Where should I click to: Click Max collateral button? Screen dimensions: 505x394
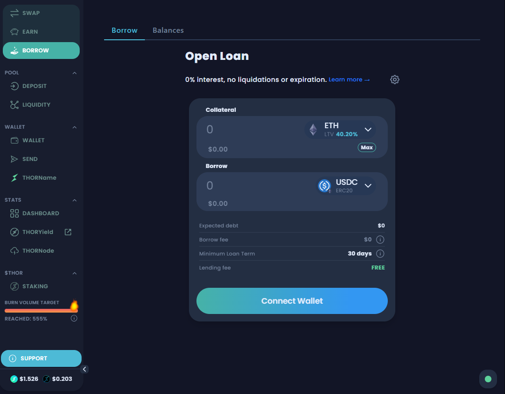coord(367,147)
